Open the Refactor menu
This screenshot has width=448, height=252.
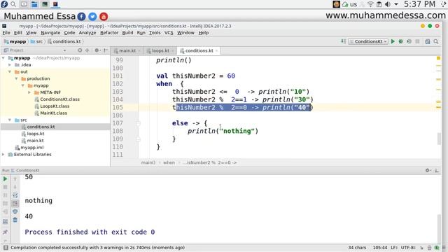point(109,33)
